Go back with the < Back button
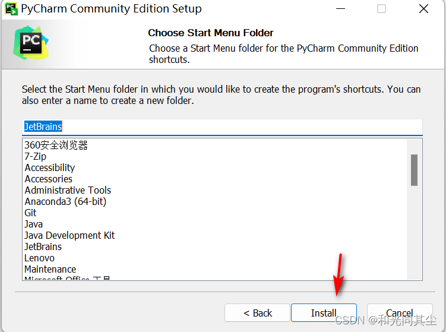This screenshot has width=446, height=332. pyautogui.click(x=257, y=313)
